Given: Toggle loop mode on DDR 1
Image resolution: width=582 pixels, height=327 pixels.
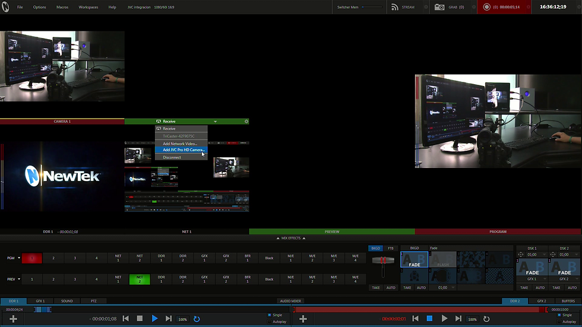Looking at the screenshot, I should coord(197,319).
